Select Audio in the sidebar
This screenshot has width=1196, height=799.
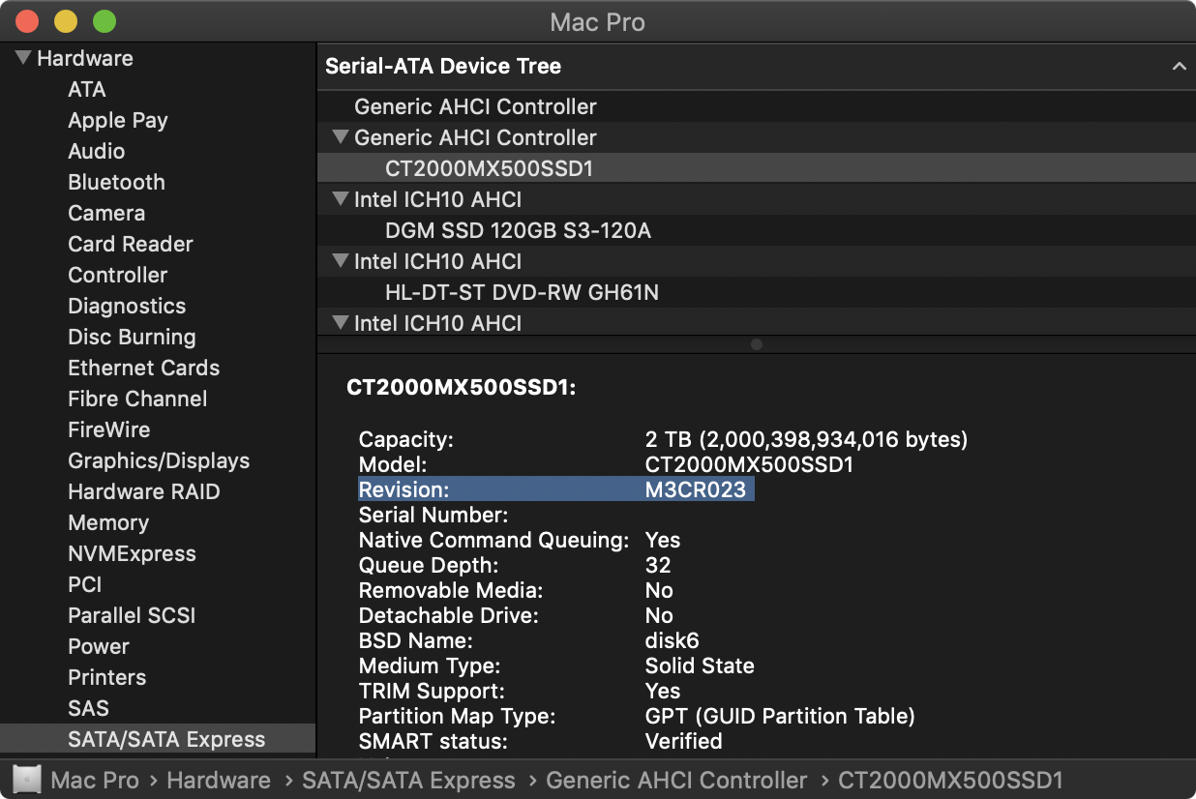pyautogui.click(x=96, y=151)
